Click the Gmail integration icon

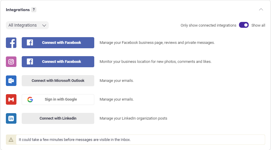pyautogui.click(x=11, y=99)
